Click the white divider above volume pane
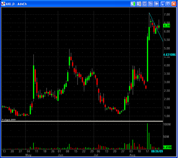The width and height of the screenshot is (186, 158). [82, 121]
